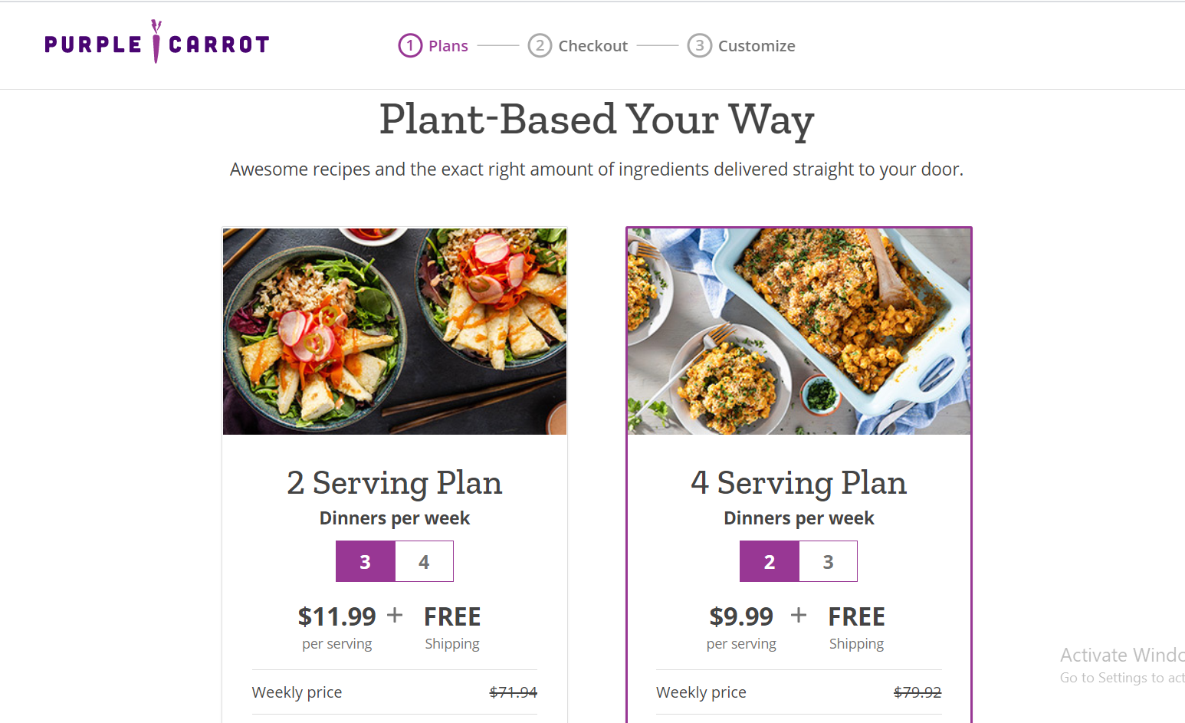
Task: Click the 2 Serving Plan title
Action: tap(395, 483)
